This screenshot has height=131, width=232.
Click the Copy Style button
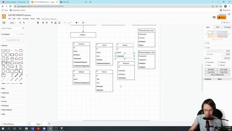(211, 72)
